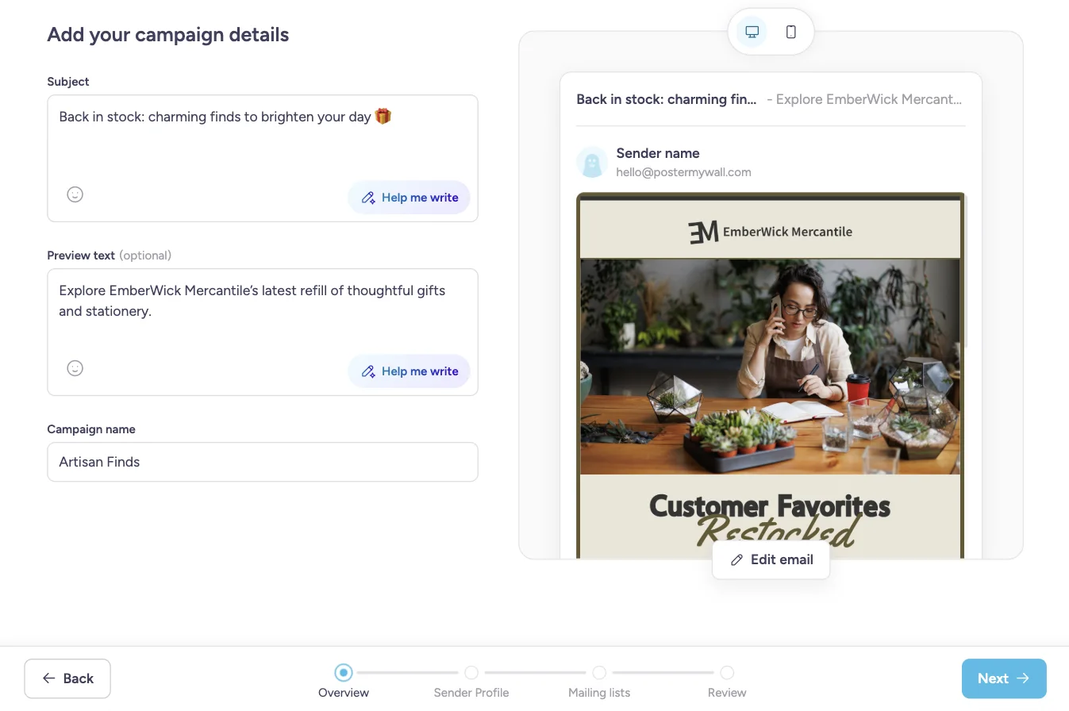Image resolution: width=1069 pixels, height=711 pixels.
Task: Click 'Add your campaign details' heading
Action: [168, 35]
